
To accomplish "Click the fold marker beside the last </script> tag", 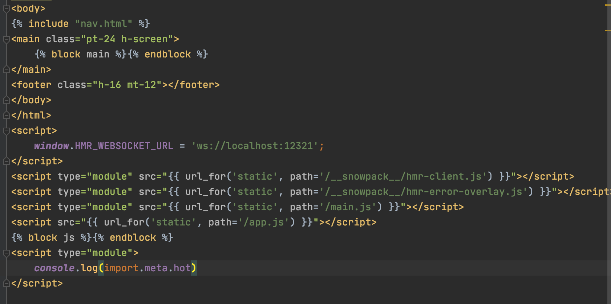I will pyautogui.click(x=6, y=283).
